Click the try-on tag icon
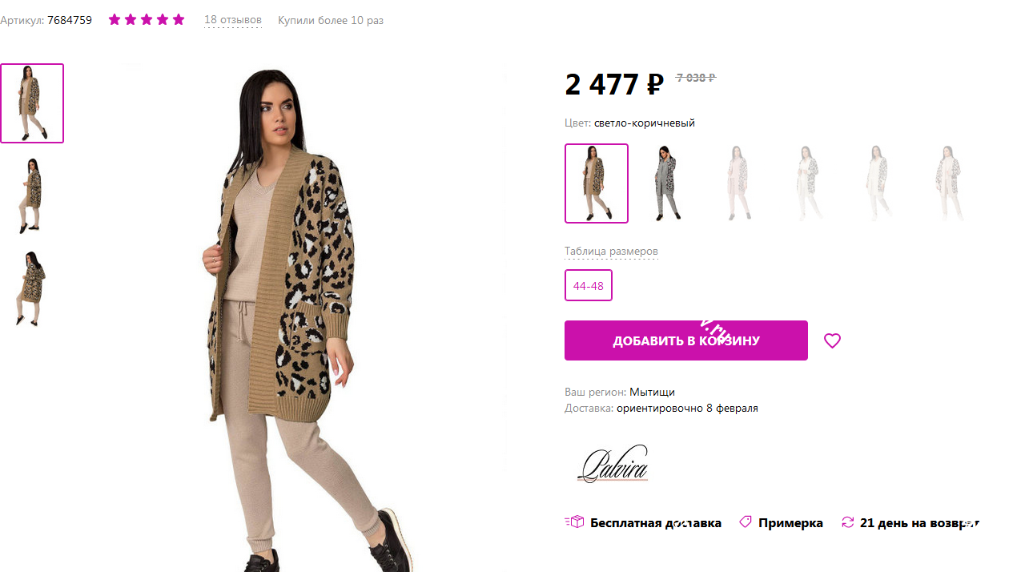Viewport: 1025px width, 572px height. pyautogui.click(x=746, y=522)
